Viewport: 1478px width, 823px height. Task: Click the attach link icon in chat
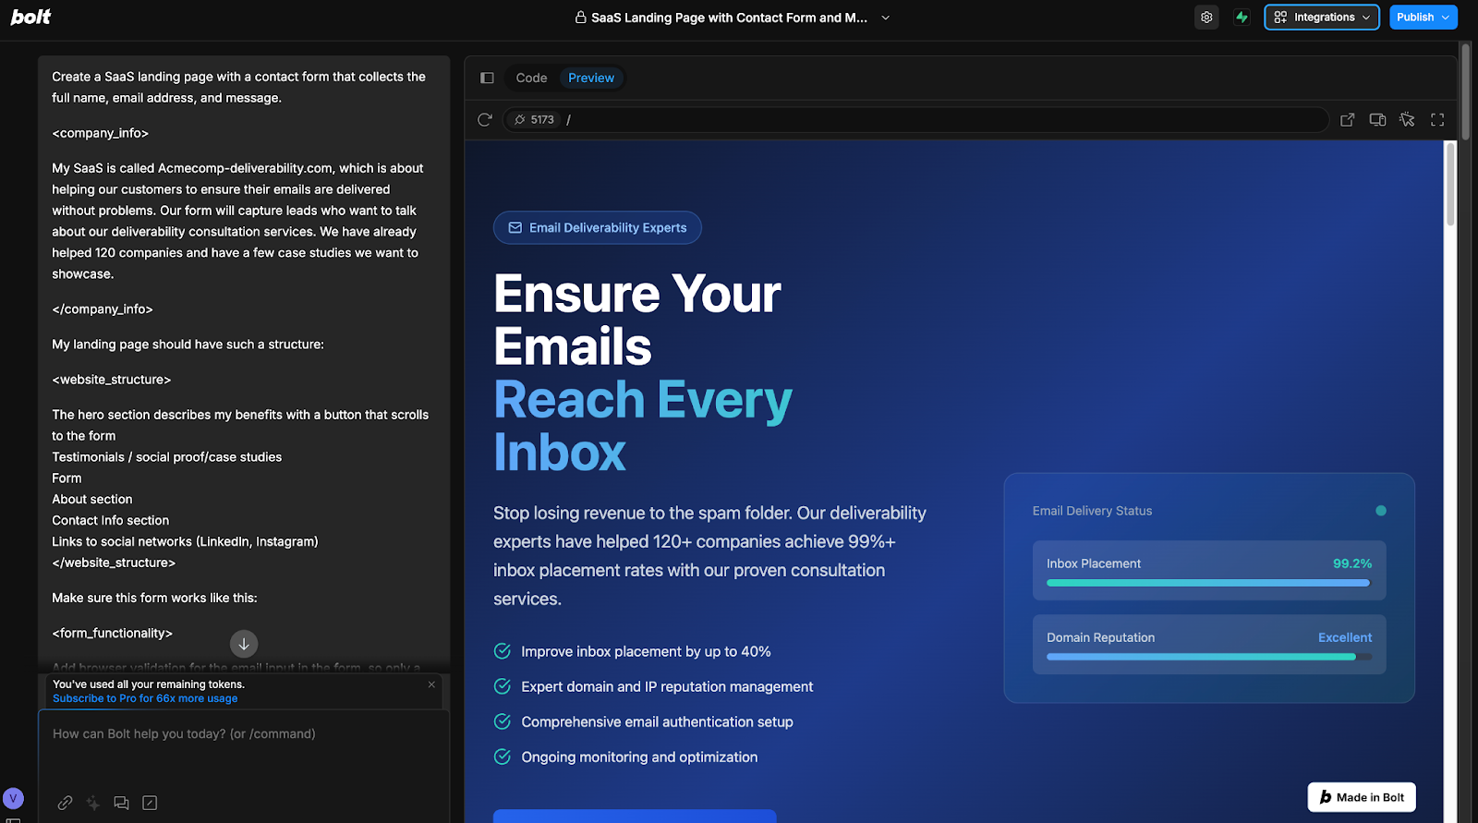(x=65, y=803)
